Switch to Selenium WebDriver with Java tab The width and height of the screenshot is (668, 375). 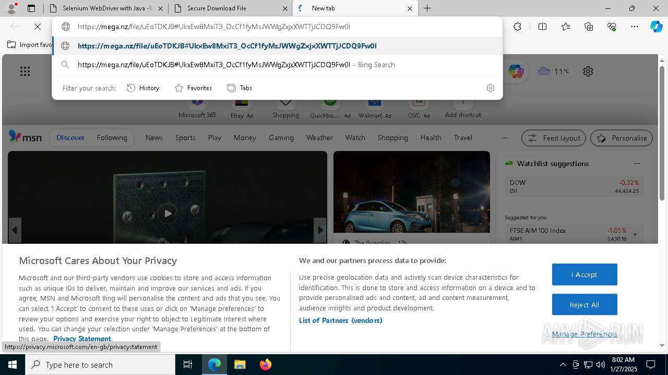coord(106,8)
